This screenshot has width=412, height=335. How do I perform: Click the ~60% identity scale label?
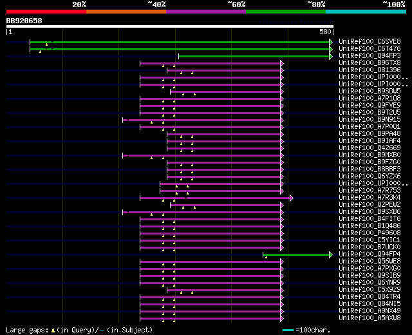coord(236,5)
